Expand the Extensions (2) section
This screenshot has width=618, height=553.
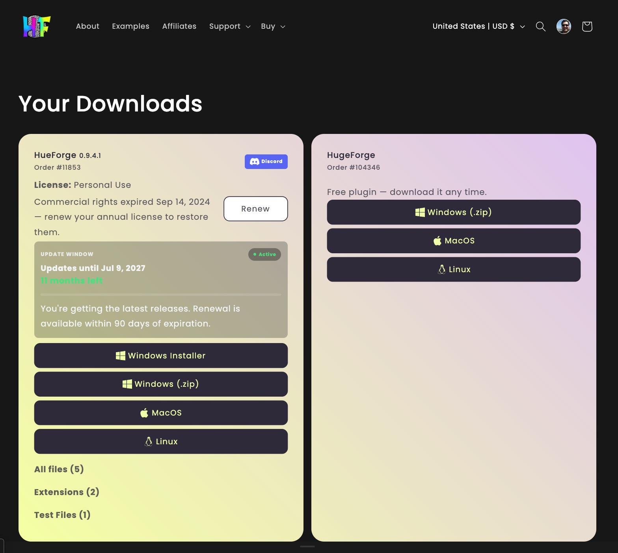[67, 492]
